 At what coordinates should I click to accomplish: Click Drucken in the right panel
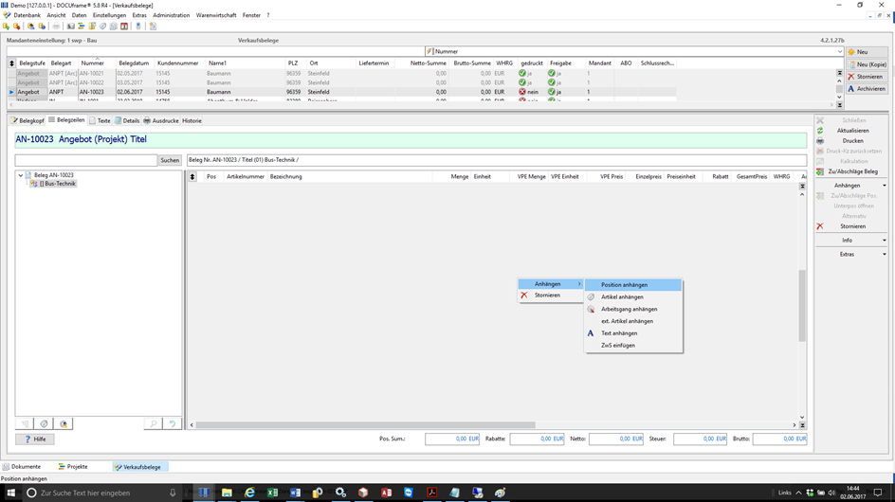(852, 141)
